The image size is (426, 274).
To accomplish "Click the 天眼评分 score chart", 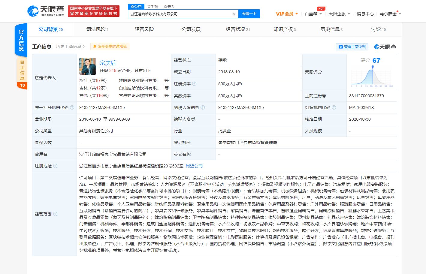I will (372, 77).
